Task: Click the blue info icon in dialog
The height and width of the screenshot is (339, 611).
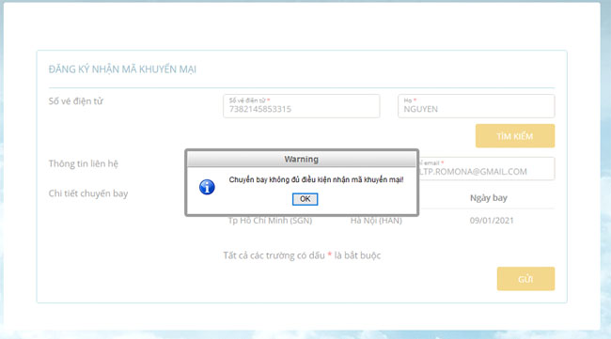Action: [x=207, y=187]
